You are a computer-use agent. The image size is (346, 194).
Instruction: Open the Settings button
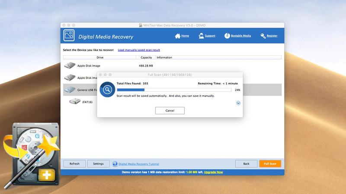click(x=98, y=164)
